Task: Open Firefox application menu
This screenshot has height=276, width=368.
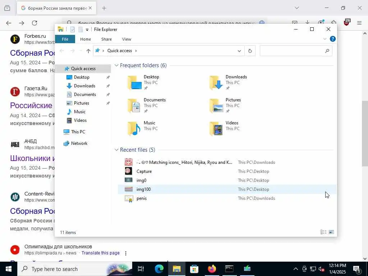Action: click(359, 23)
